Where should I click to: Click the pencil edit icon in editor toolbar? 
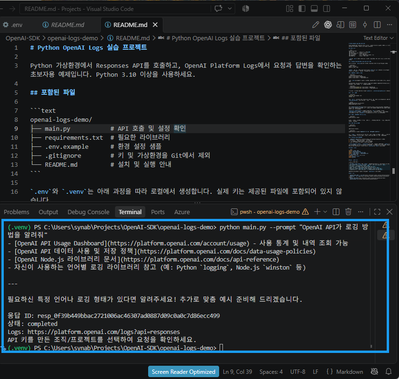point(316,25)
